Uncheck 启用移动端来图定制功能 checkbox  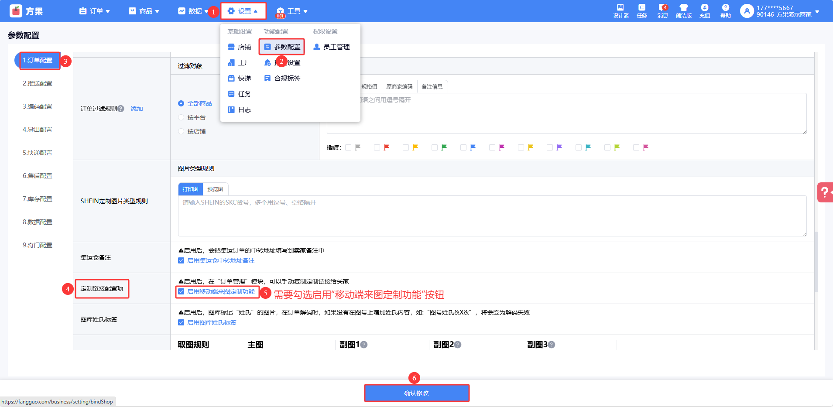point(181,291)
